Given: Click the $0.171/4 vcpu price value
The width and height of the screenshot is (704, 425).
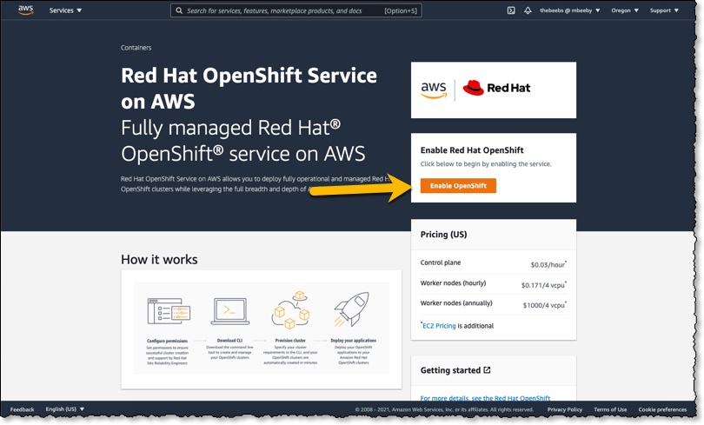Looking at the screenshot, I should [544, 284].
